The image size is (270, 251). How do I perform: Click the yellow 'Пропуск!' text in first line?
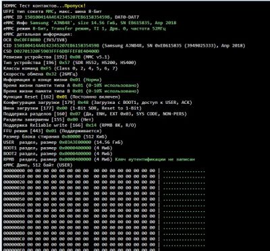click(75, 5)
